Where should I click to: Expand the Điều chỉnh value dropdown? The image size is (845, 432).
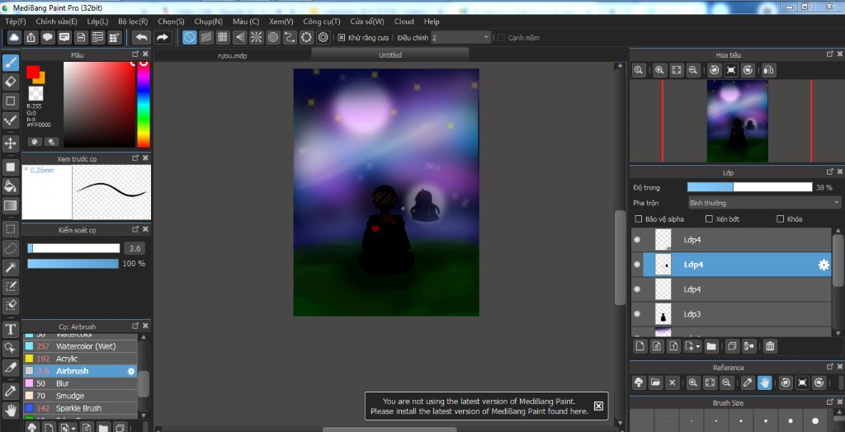point(485,38)
